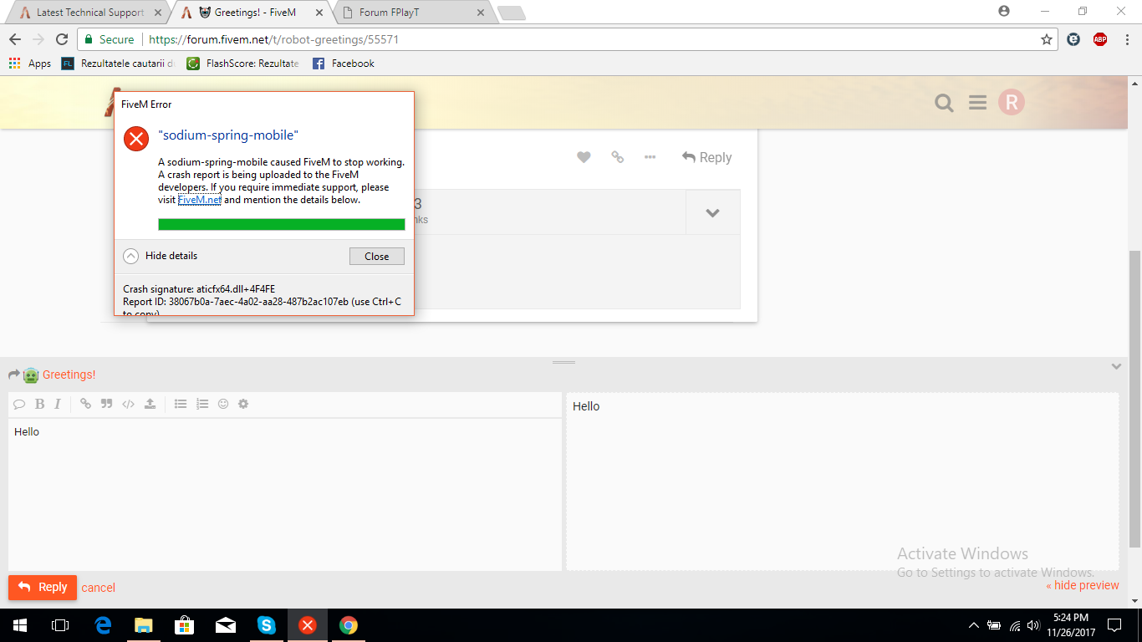Insert bulleted list in editor
Viewport: 1142px width, 642px height.
tap(180, 404)
